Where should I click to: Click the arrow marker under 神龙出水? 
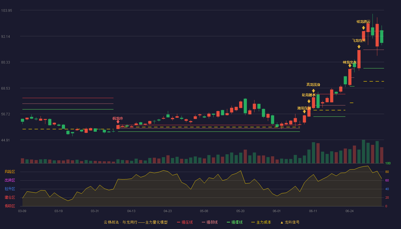pos(350,66)
